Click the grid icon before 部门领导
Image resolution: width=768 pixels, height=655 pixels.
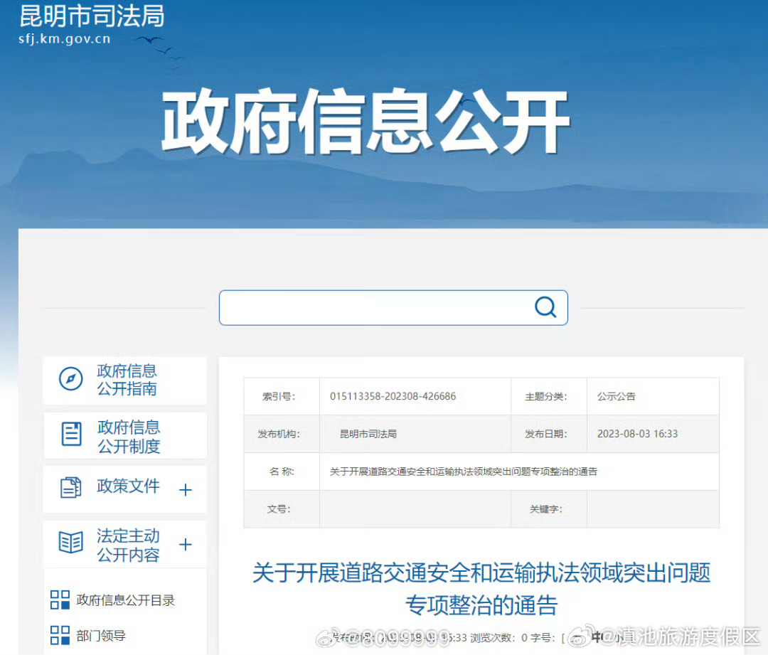[59, 635]
